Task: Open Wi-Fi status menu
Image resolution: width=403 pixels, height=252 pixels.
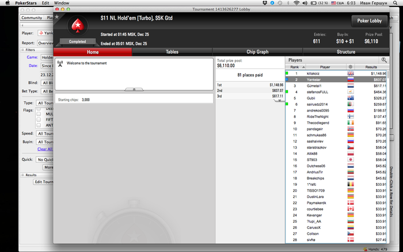Action: point(296,3)
